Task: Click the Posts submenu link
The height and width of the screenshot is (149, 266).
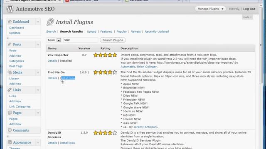Action: (x=13, y=50)
